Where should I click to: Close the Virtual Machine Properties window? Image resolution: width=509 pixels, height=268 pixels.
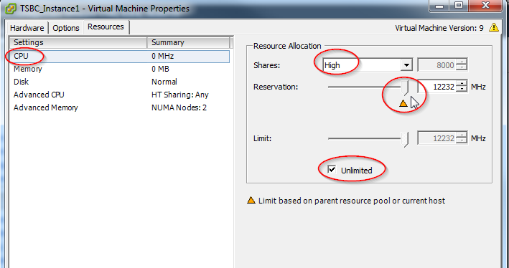(x=485, y=6)
